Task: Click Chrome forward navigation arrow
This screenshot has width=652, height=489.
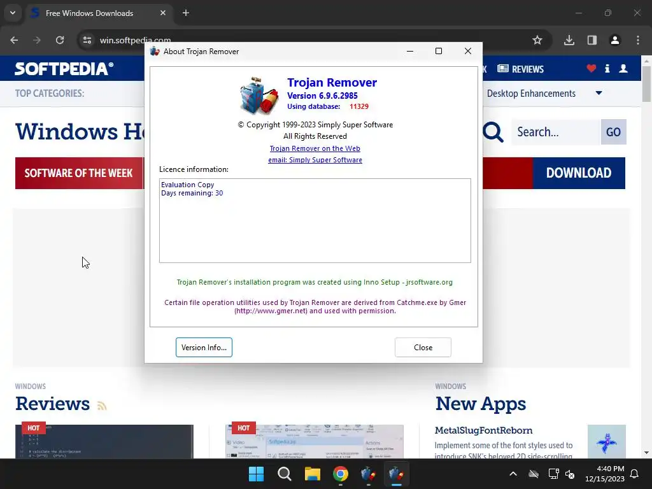Action: click(37, 40)
